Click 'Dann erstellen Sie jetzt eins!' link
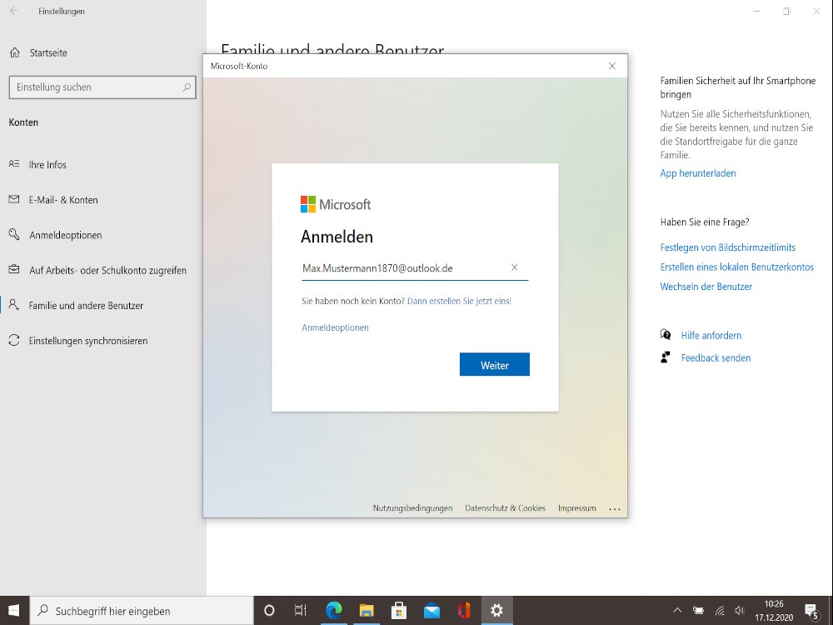Viewport: 833px width, 625px height. pyautogui.click(x=459, y=301)
